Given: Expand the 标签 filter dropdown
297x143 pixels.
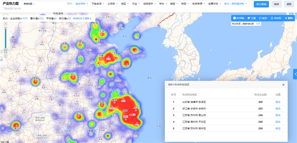Looking at the screenshot, I should 185,4.
